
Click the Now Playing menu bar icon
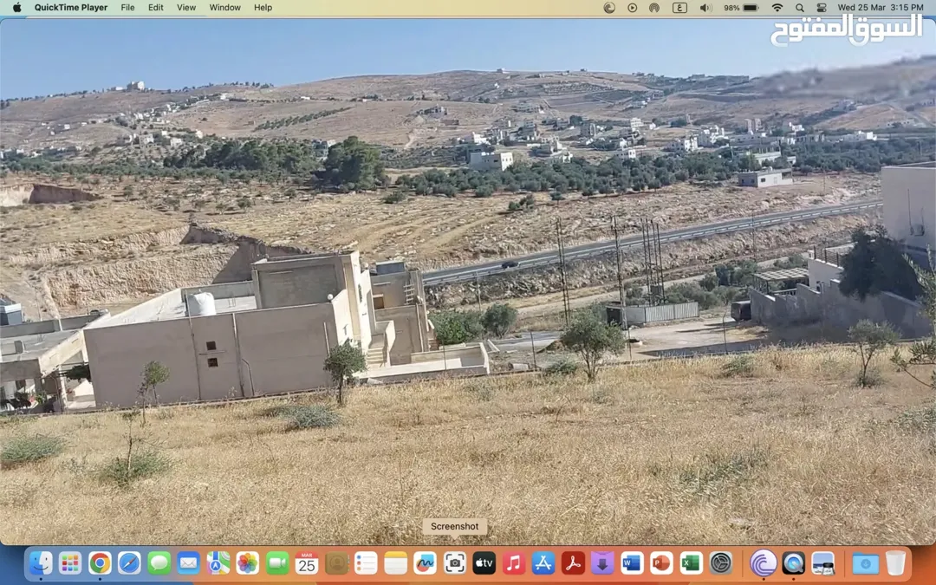click(632, 8)
